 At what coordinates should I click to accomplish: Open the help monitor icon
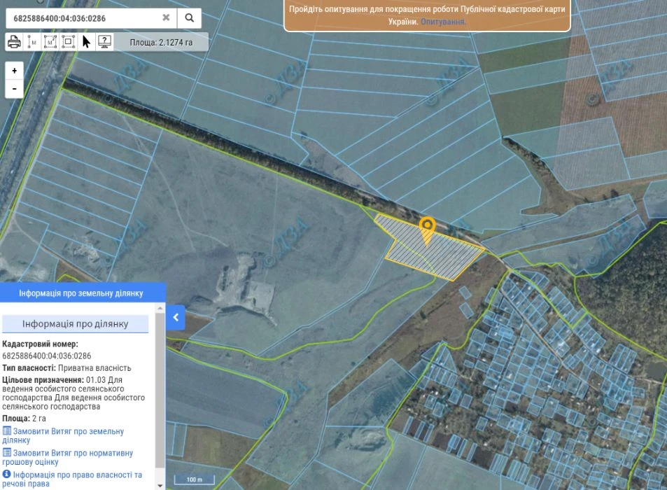point(105,42)
